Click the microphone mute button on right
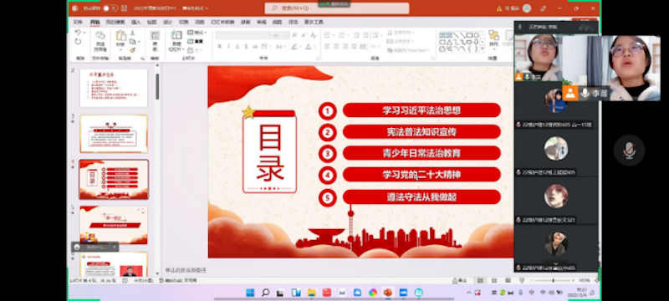 tap(630, 150)
